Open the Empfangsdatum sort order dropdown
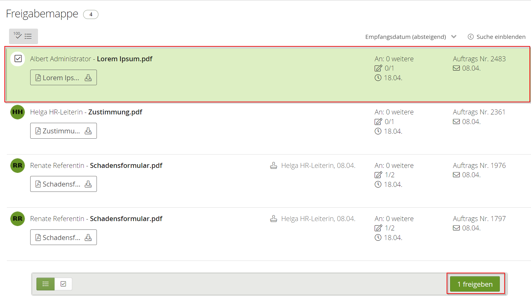 pos(405,37)
